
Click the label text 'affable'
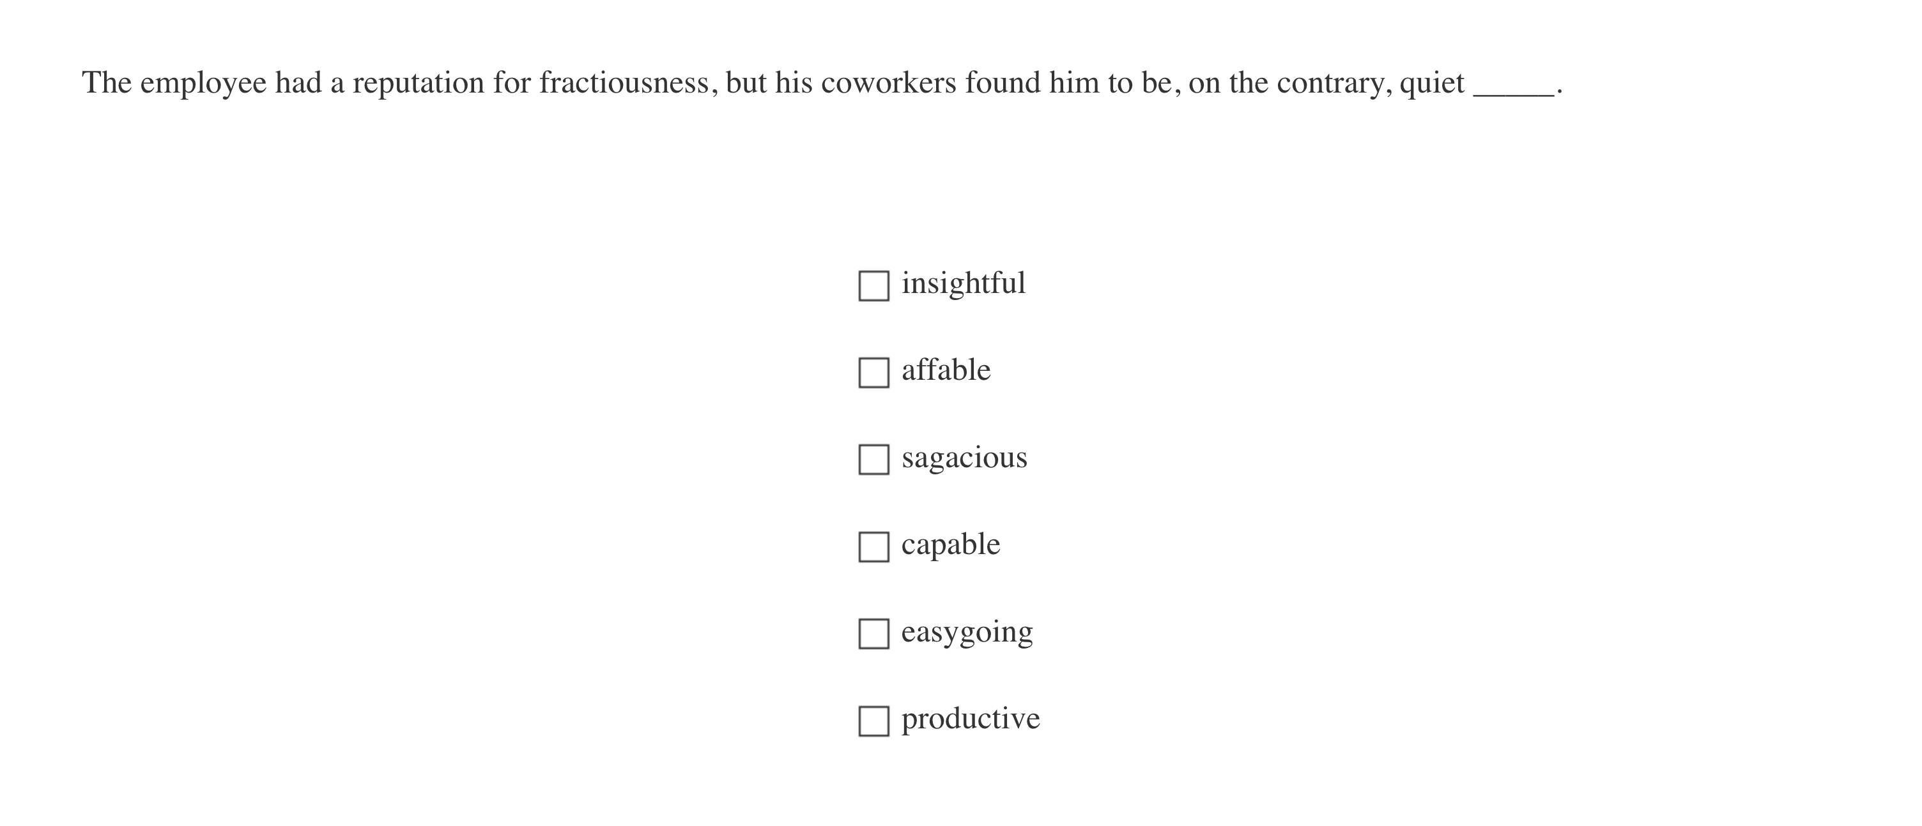tap(945, 369)
